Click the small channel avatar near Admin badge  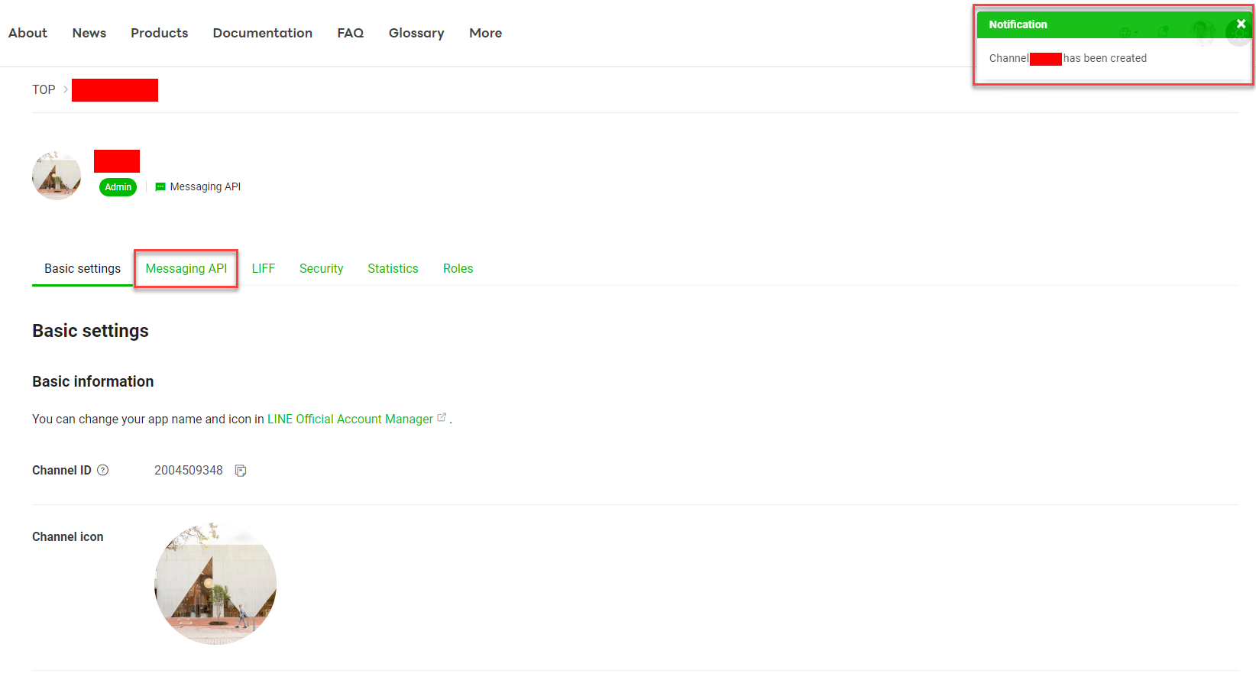coord(57,176)
